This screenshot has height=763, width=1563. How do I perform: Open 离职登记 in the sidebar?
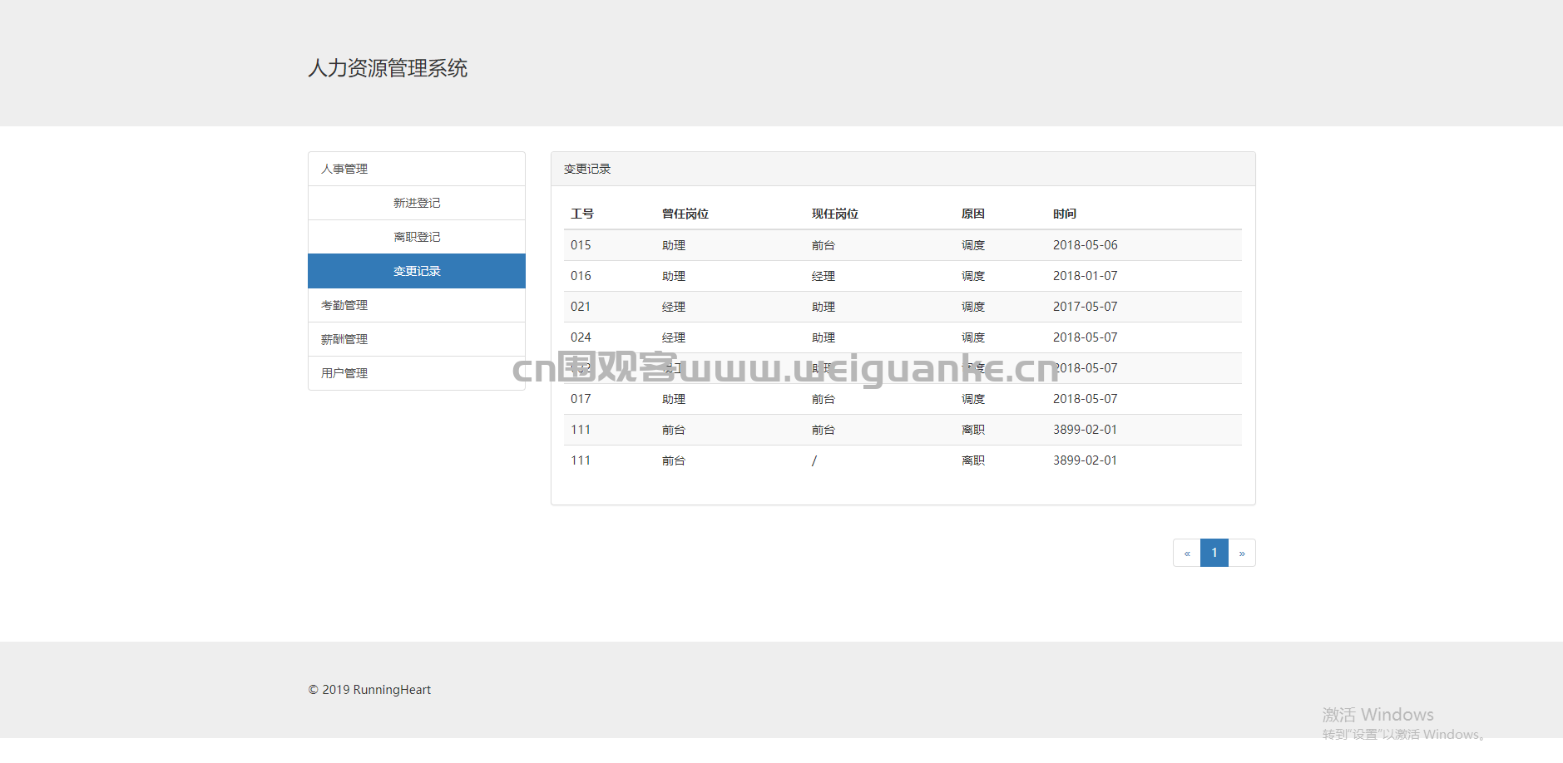coord(417,237)
